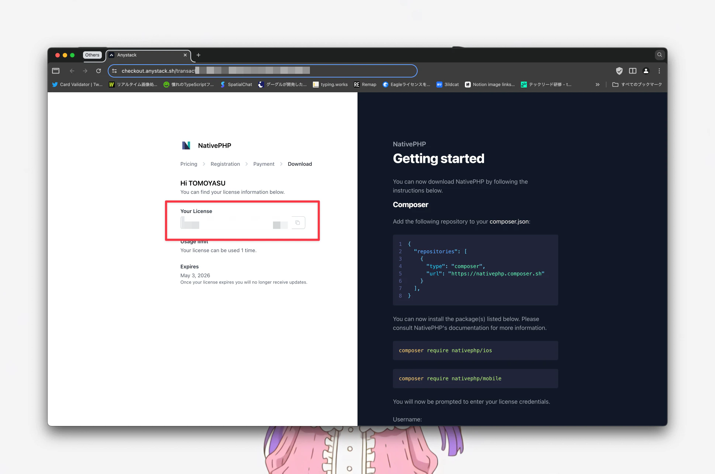Click the browser back arrow
The image size is (715, 474).
(x=72, y=71)
